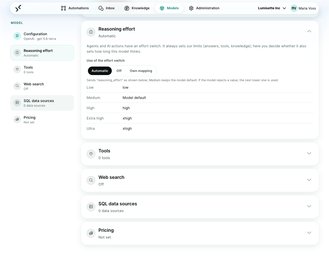Set the effort switch to Off

[x=119, y=71]
